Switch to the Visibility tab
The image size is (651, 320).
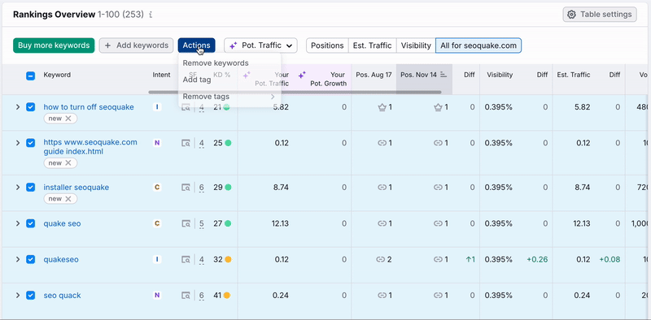(x=416, y=45)
